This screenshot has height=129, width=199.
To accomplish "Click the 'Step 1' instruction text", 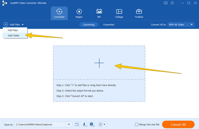I will (x=86, y=85).
